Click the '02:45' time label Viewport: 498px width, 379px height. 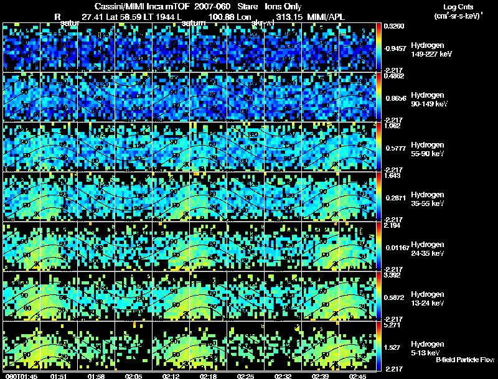[x=357, y=376]
